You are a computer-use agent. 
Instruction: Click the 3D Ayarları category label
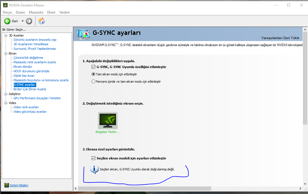[x=16, y=36]
